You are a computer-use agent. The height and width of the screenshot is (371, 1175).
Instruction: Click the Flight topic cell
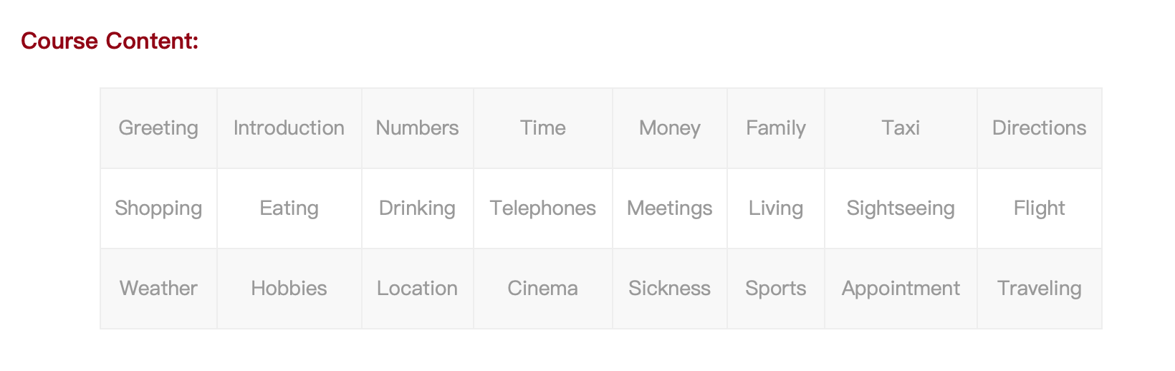click(1039, 208)
